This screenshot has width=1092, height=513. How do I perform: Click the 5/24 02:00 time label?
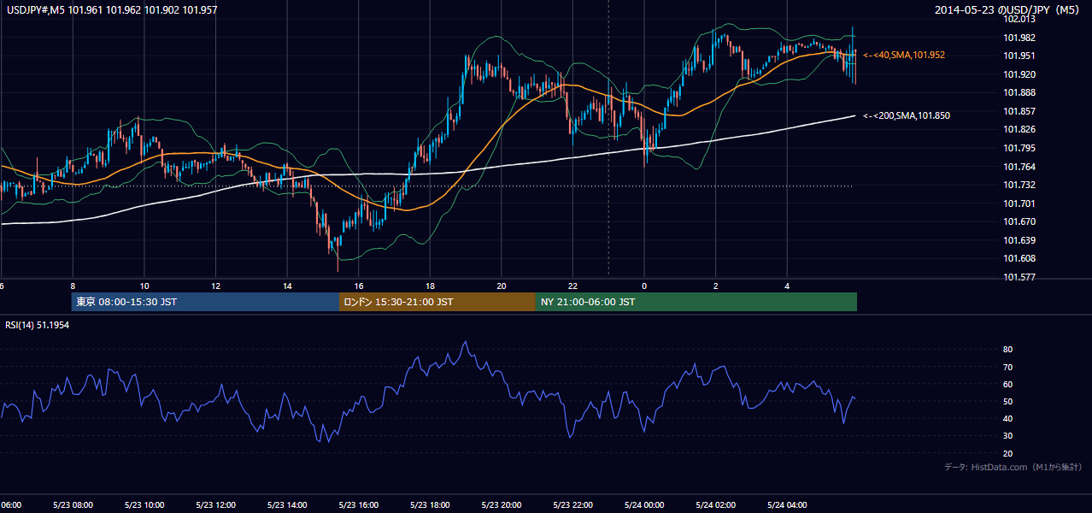coord(715,505)
